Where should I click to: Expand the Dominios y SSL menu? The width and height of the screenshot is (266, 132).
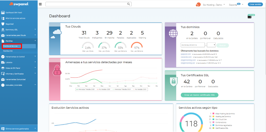pyautogui.click(x=19, y=30)
